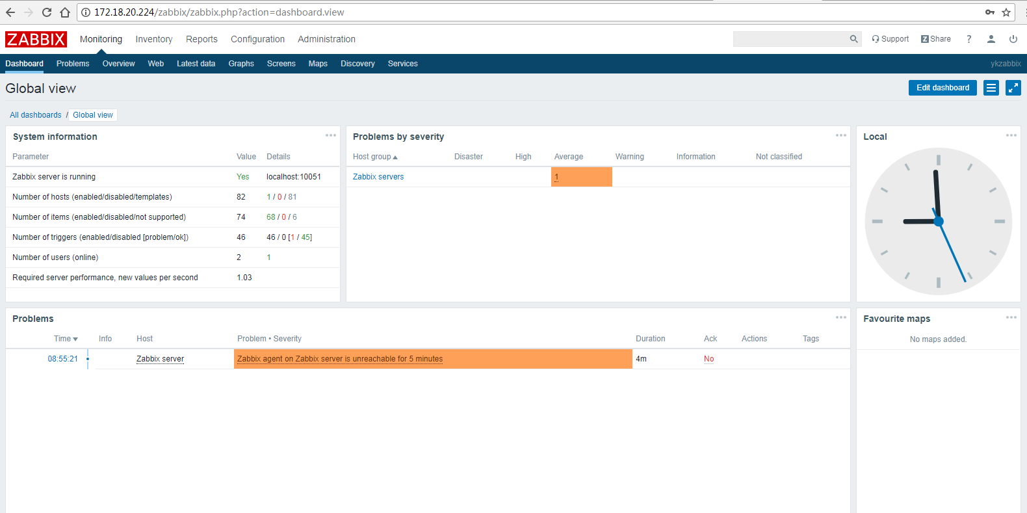Open System information widget menu dots
Image resolution: width=1027 pixels, height=513 pixels.
click(331, 135)
